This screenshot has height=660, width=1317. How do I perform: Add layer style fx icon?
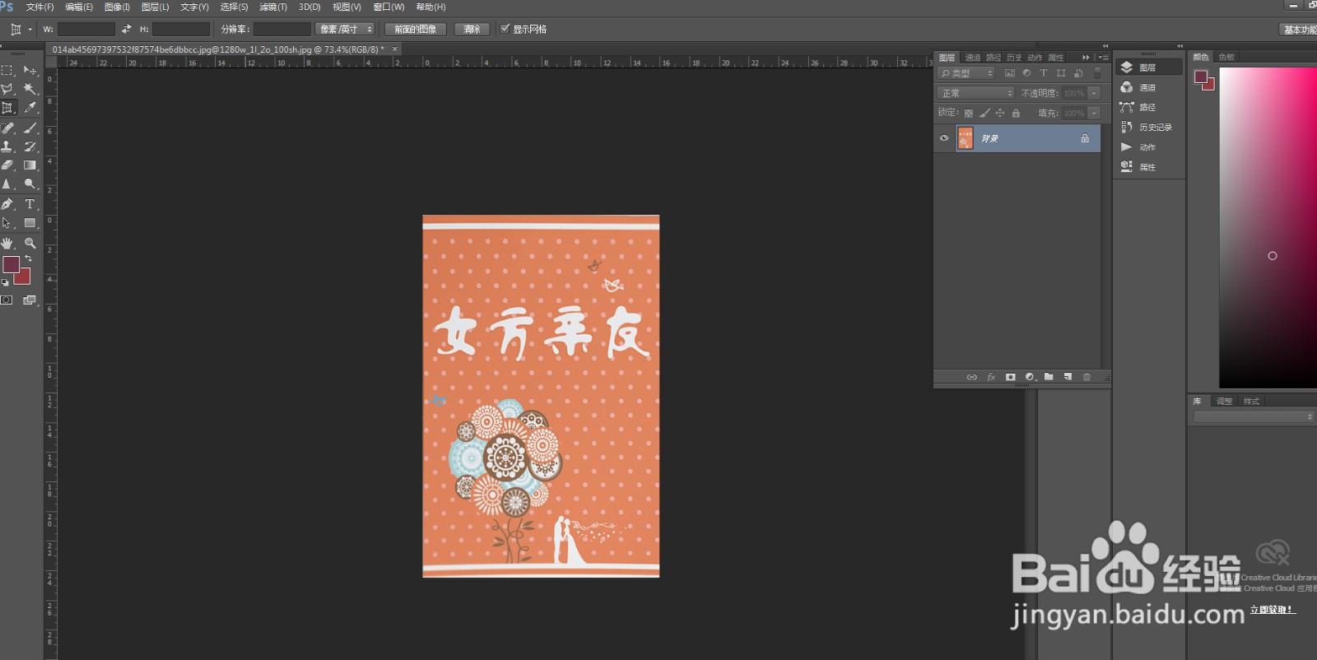[991, 377]
